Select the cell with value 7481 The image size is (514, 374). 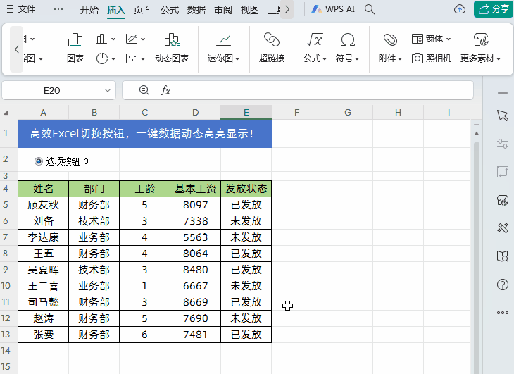coord(195,335)
